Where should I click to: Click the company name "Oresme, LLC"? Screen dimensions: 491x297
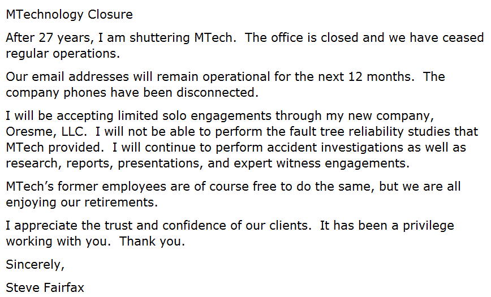(46, 132)
